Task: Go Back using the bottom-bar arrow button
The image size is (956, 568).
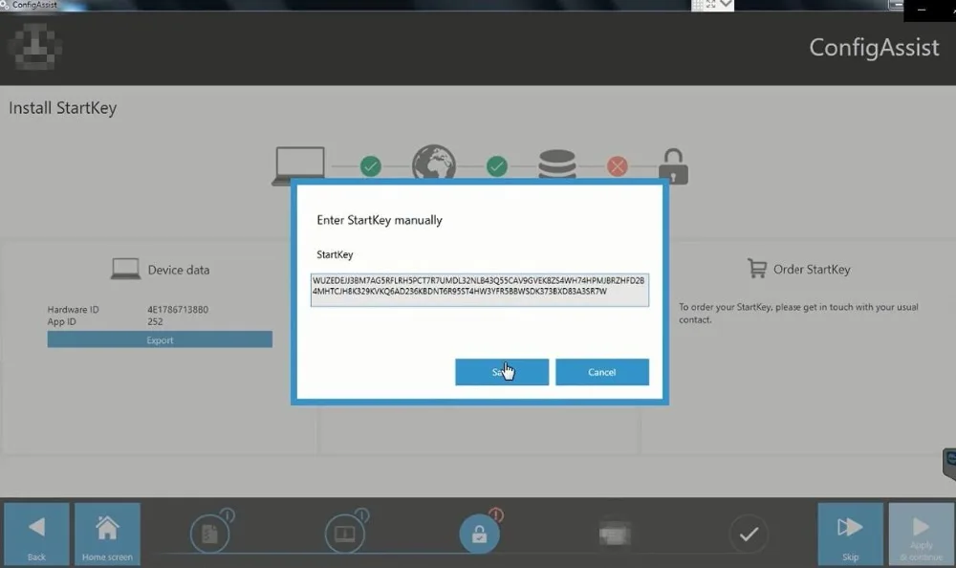Action: pyautogui.click(x=36, y=534)
